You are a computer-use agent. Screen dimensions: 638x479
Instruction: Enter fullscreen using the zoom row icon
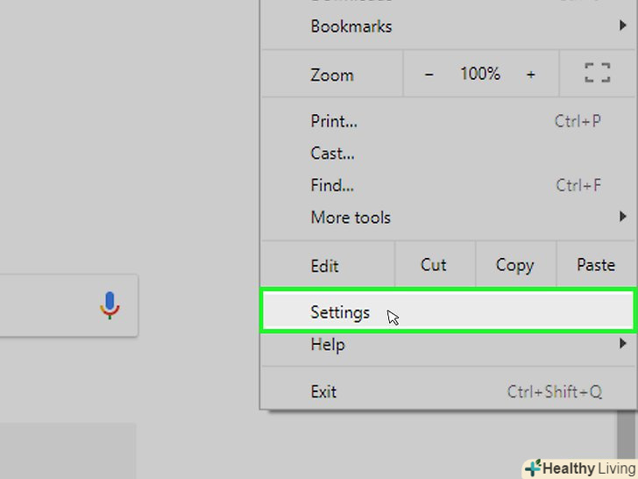(597, 75)
